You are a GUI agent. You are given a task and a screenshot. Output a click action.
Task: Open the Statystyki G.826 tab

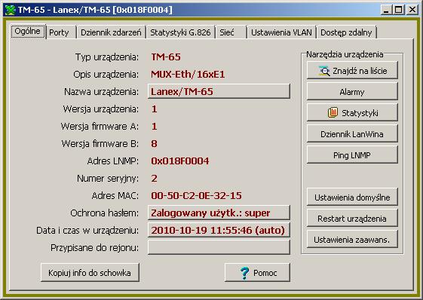click(180, 32)
